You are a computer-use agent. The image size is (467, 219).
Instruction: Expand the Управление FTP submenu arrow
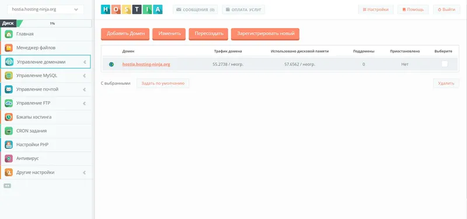click(x=84, y=103)
